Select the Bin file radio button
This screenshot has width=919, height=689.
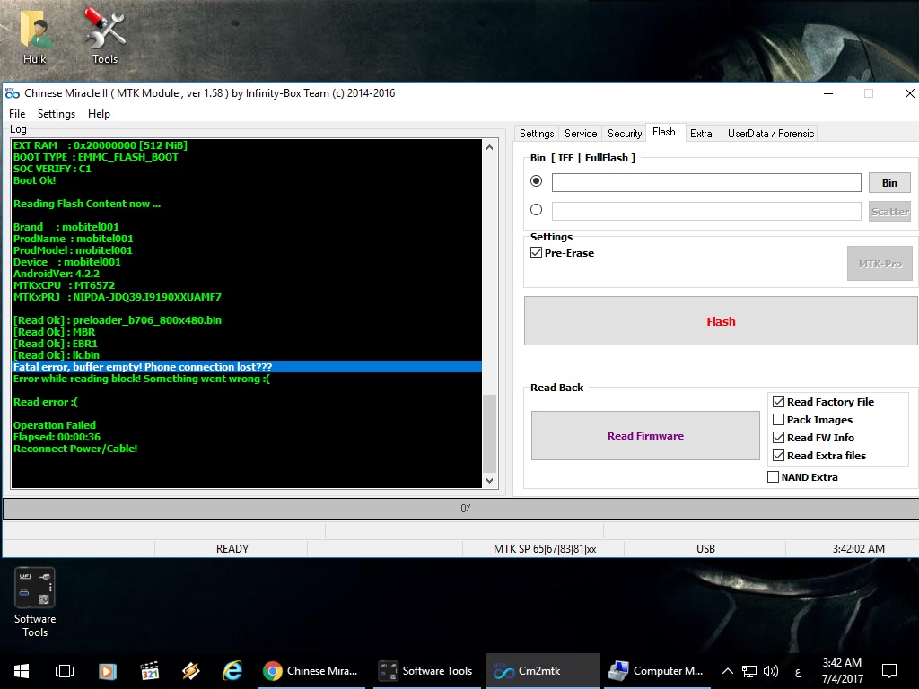(536, 181)
